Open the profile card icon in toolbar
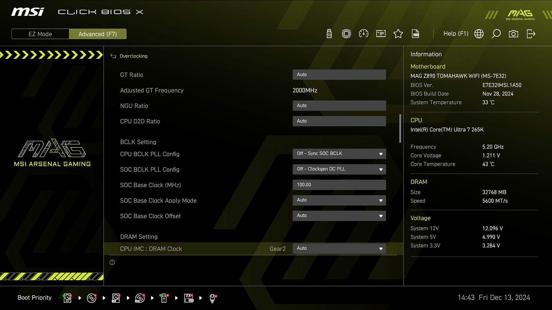The image size is (552, 310). pos(381,33)
